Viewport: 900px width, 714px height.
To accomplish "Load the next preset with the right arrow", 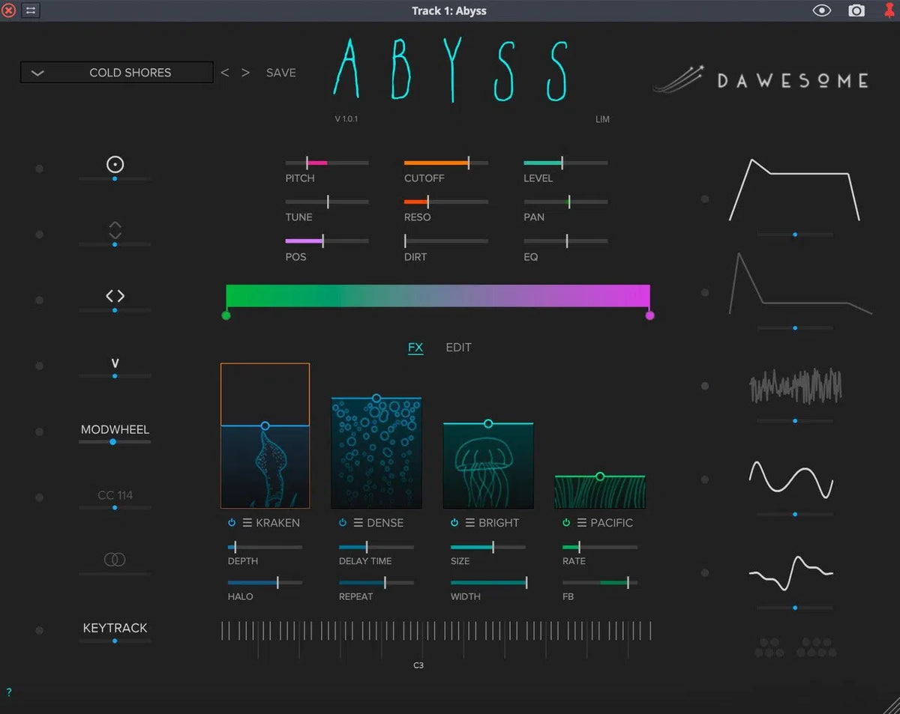I will [245, 72].
